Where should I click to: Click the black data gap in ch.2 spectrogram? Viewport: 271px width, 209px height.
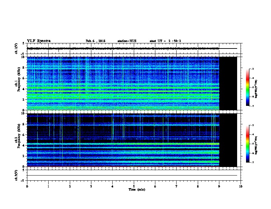(228, 140)
